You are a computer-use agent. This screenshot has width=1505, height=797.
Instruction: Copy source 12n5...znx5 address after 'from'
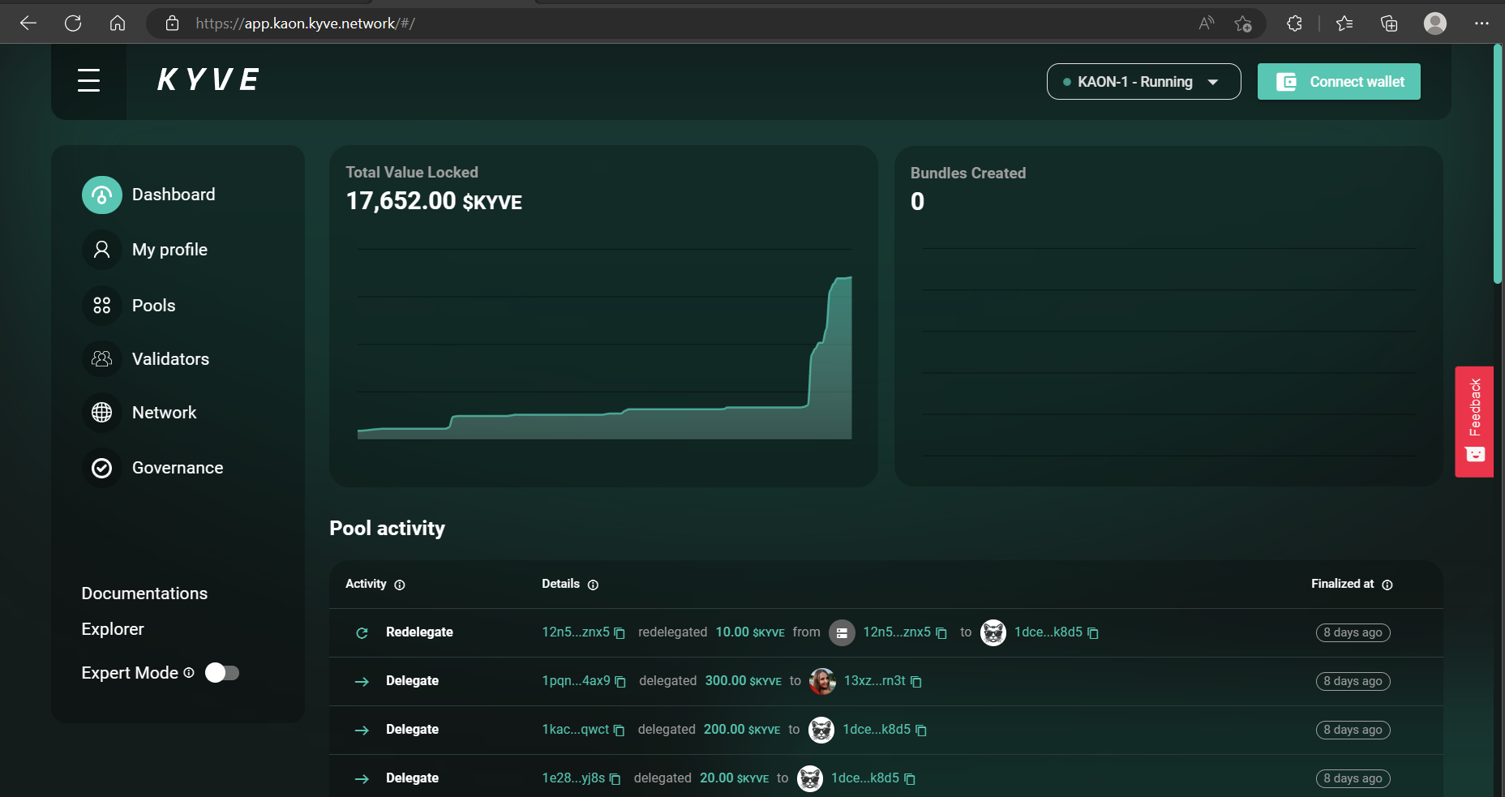(941, 633)
